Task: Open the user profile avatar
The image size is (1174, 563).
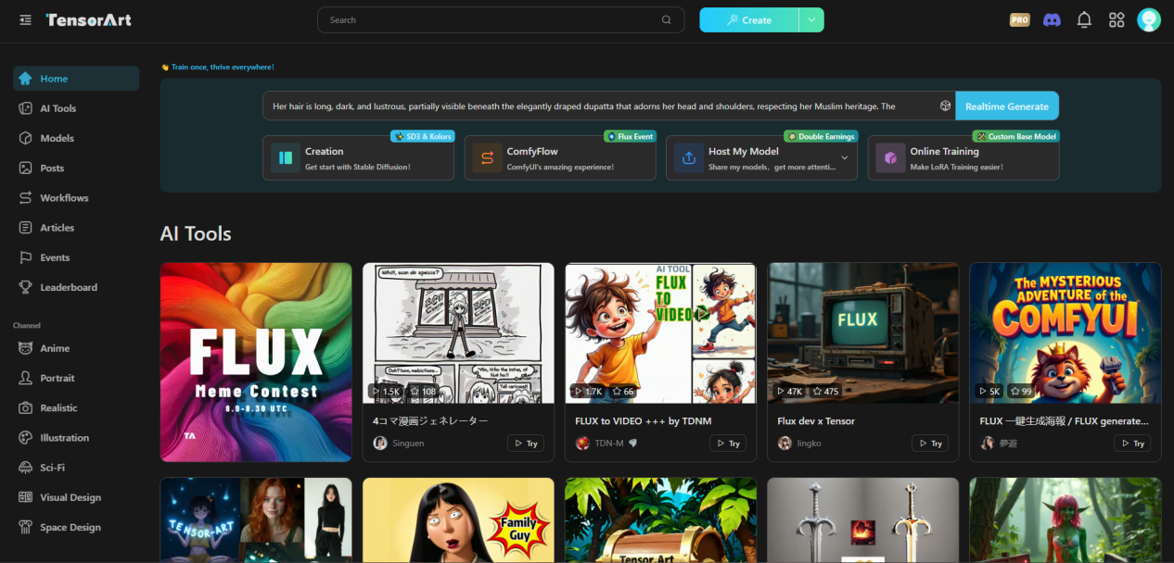Action: pos(1149,19)
